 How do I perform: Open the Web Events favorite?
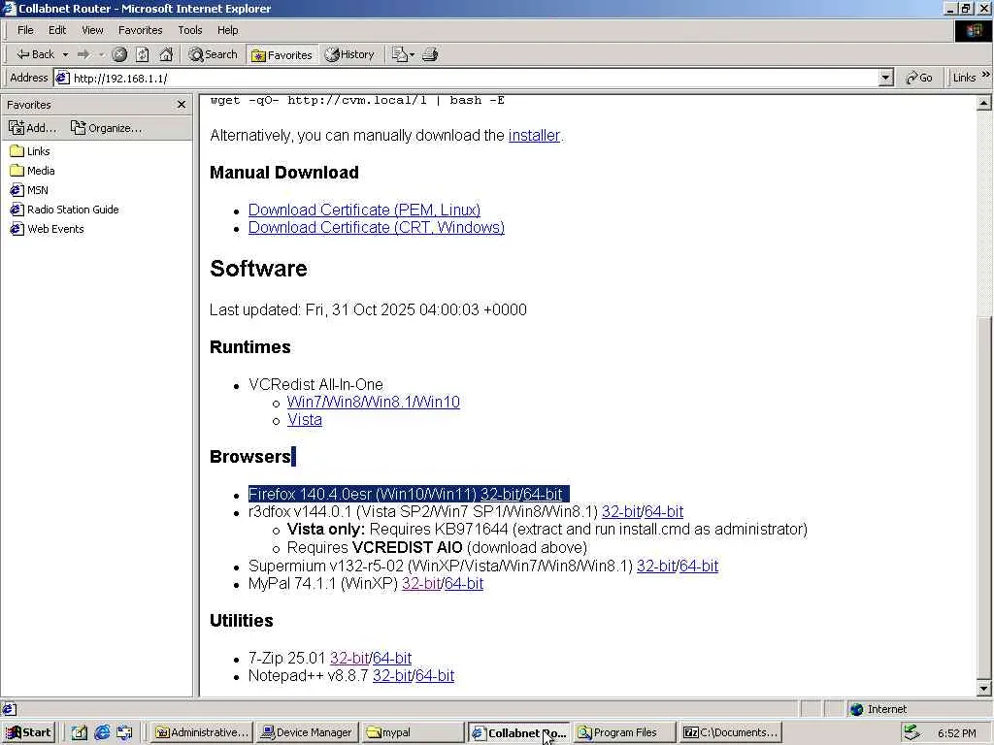pos(47,229)
